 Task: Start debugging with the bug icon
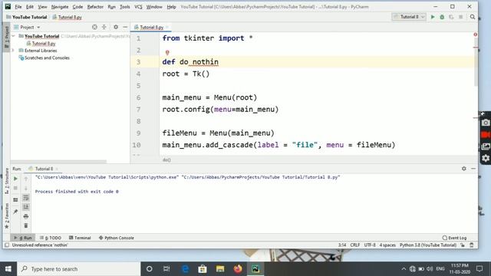[x=442, y=17]
